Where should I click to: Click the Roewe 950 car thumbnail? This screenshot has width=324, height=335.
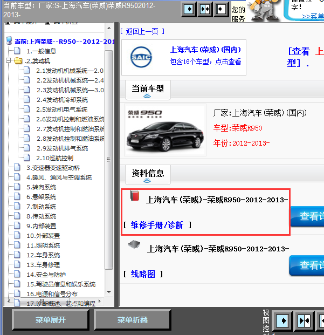coord(165,130)
